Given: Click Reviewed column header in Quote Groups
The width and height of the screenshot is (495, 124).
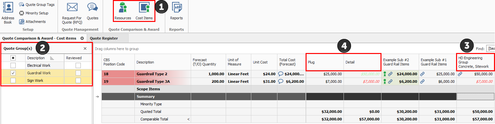Looking at the screenshot, I should click(78, 58).
